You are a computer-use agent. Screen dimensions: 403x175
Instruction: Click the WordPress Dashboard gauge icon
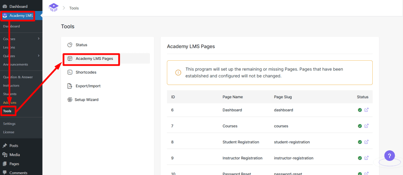[5, 6]
